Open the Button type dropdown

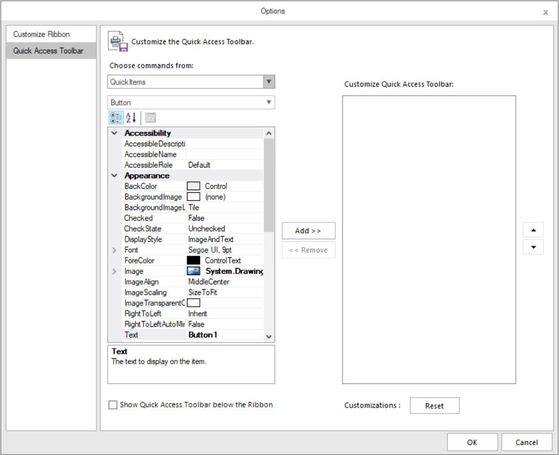(268, 102)
